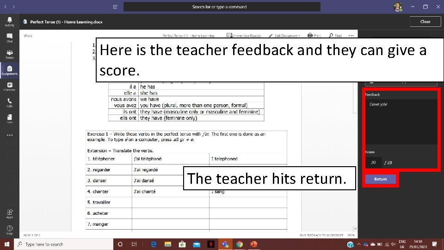The width and height of the screenshot is (444, 250).
Task: Open the Get Help tray icon
Action: [351, 244]
